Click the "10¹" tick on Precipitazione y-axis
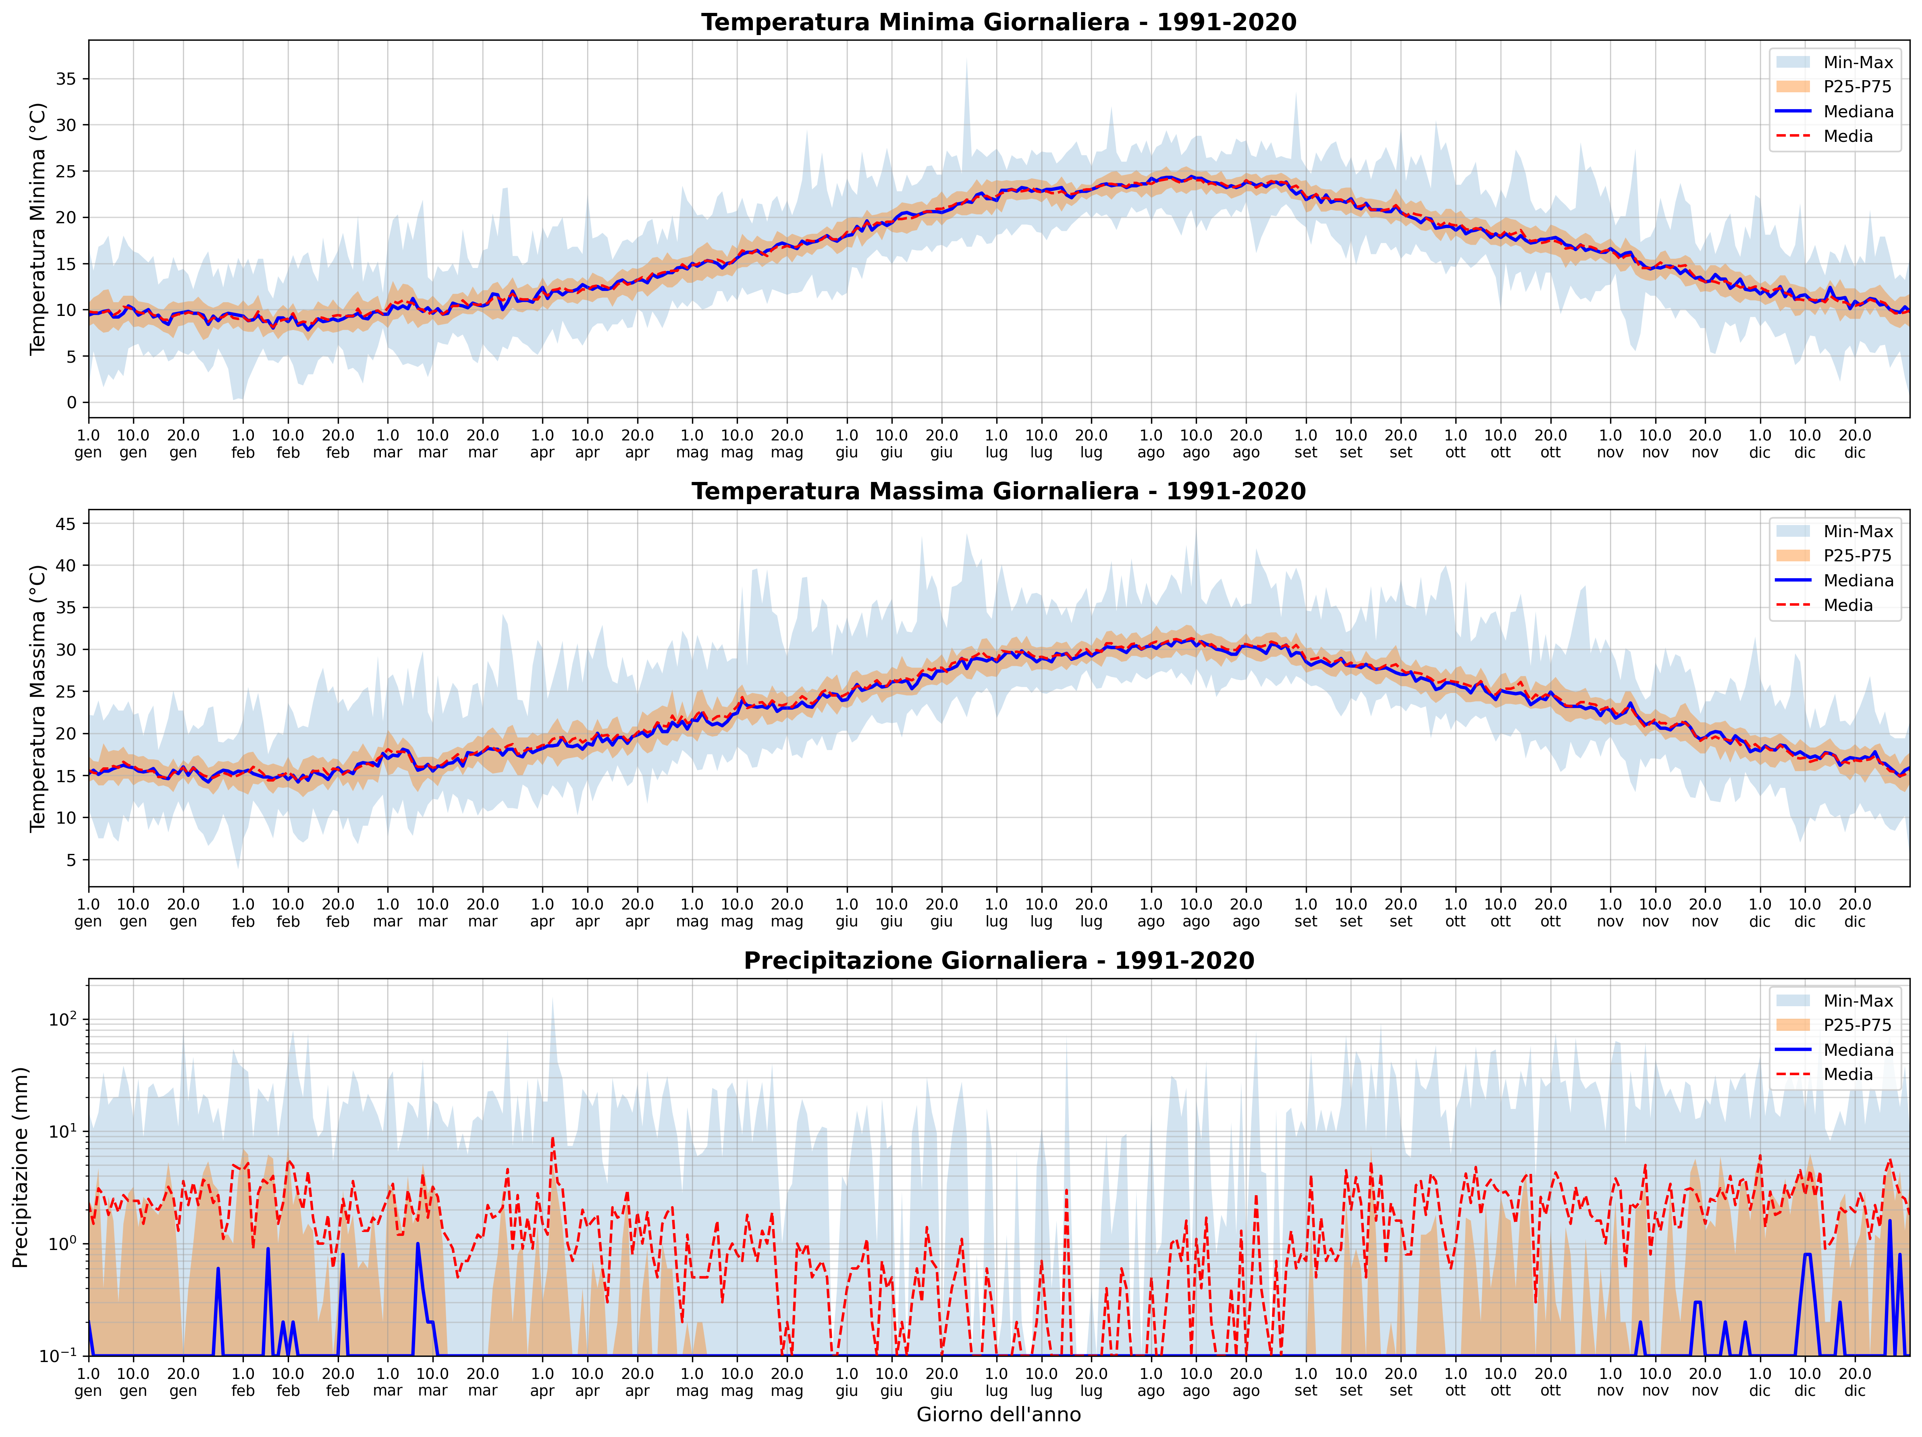This screenshot has height=1437, width=1922. click(x=63, y=1130)
